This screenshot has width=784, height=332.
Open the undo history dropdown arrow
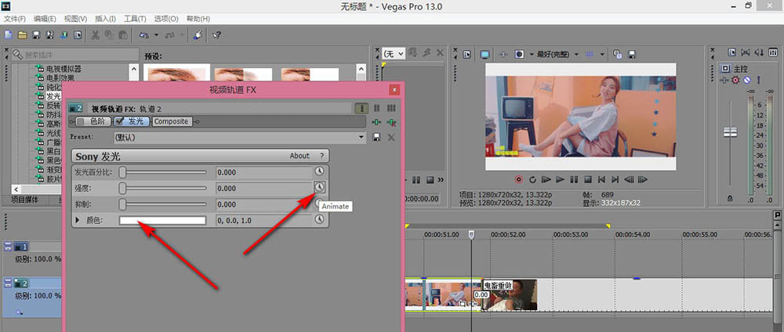(156, 35)
